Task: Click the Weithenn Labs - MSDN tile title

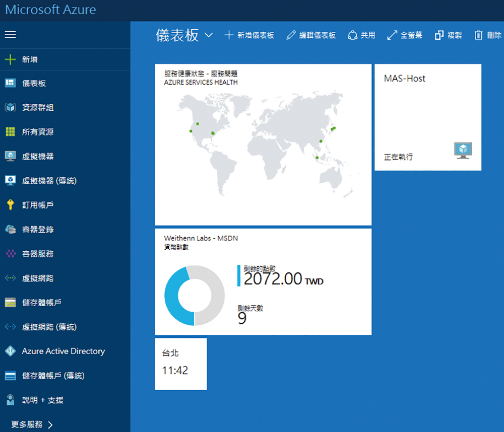Action: pyautogui.click(x=201, y=238)
